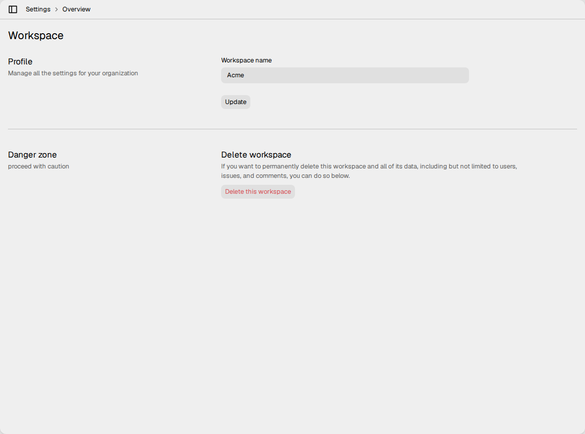
Task: Click the permanent deletion warning paragraph
Action: click(369, 171)
